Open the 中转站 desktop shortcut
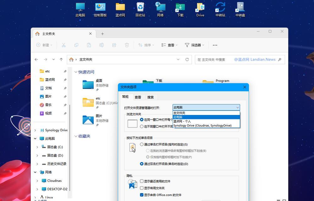 coord(220,10)
